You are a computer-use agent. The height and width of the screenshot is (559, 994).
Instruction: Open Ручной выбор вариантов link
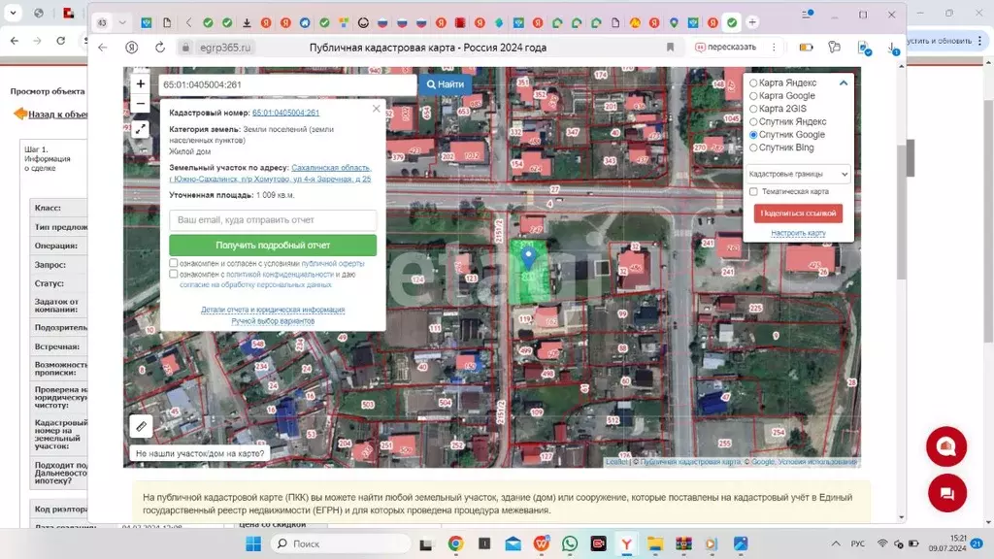coord(273,321)
